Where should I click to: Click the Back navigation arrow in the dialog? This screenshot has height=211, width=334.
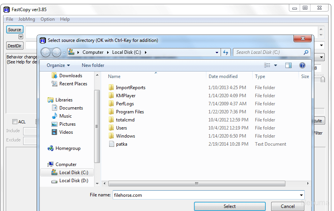coord(46,52)
